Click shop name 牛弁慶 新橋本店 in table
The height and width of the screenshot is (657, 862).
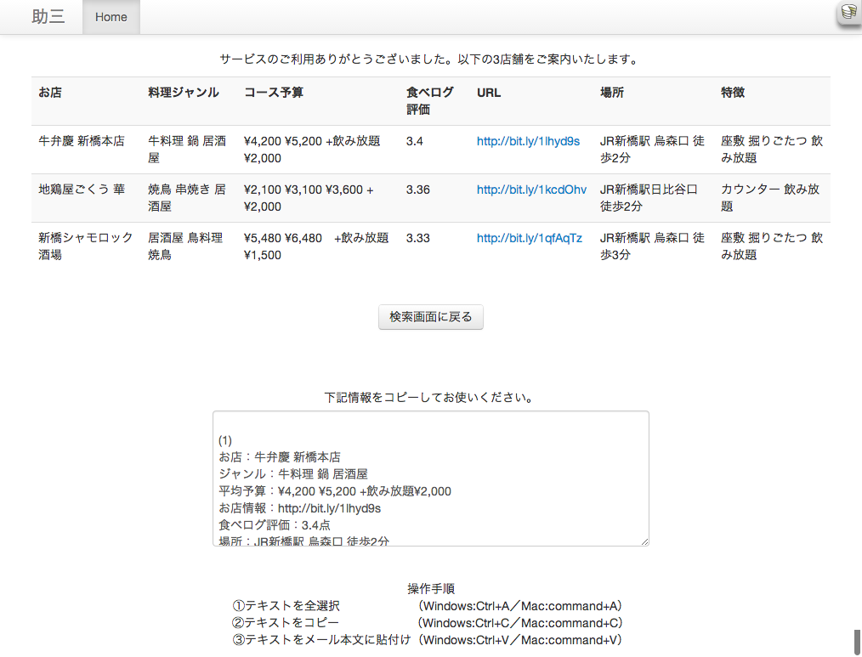(x=82, y=141)
